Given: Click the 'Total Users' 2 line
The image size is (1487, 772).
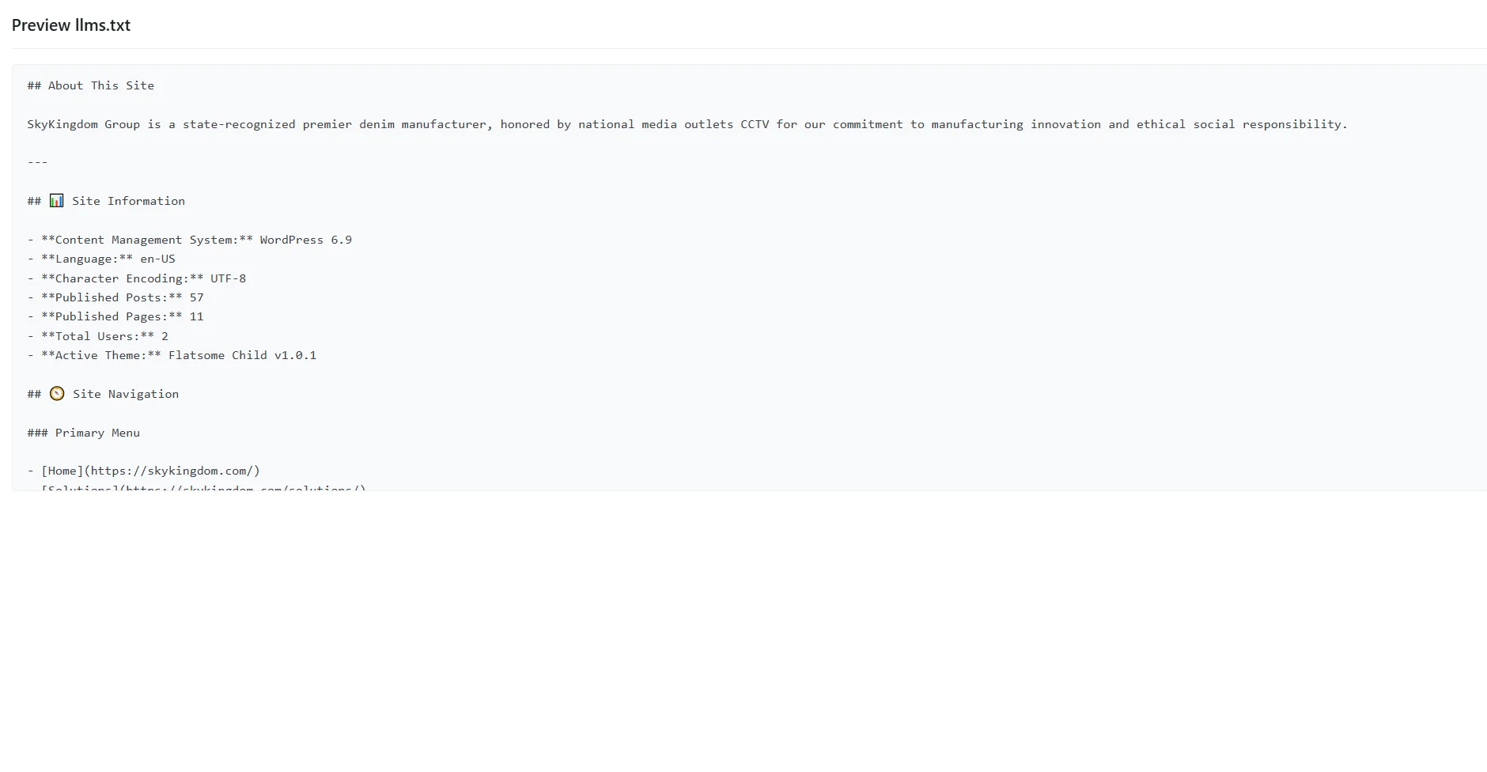Looking at the screenshot, I should click(x=98, y=336).
